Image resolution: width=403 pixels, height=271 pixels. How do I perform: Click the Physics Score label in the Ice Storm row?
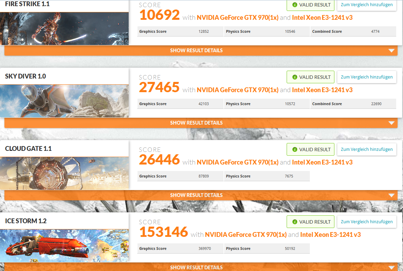coord(238,248)
